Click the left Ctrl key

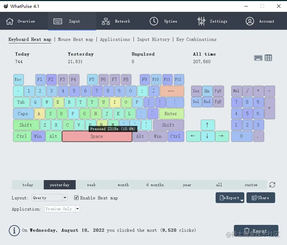tap(22, 136)
